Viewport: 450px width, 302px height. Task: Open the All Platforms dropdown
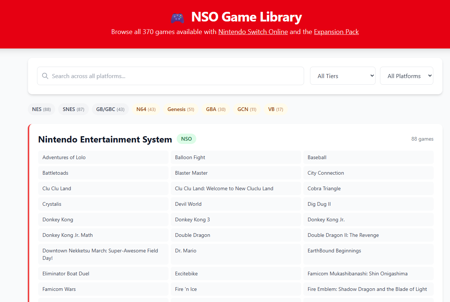click(406, 75)
